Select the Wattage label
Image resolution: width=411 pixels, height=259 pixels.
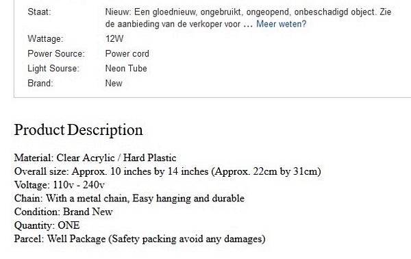(x=45, y=39)
